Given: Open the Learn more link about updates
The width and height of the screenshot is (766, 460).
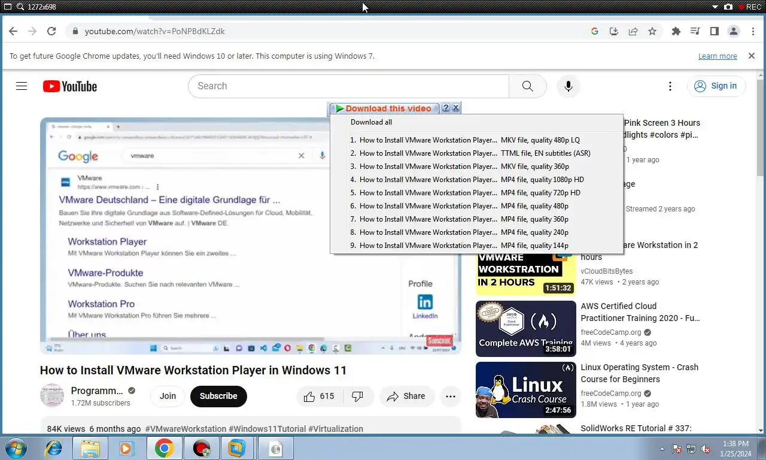Looking at the screenshot, I should [718, 56].
